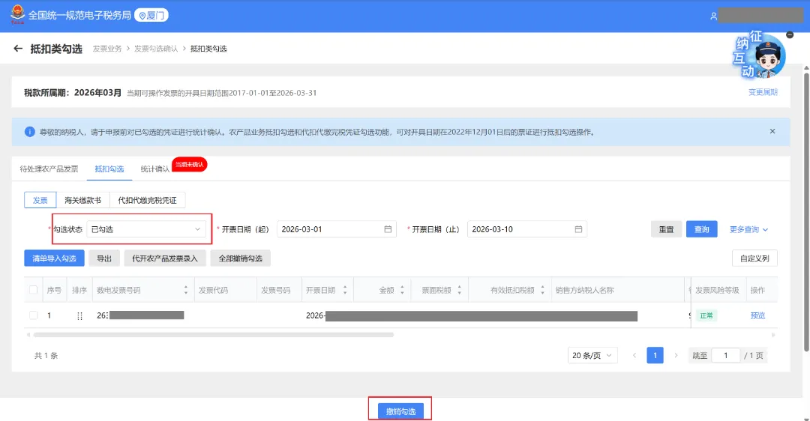Click 发票代码 column header
Screen dimensions: 810x421
213,290
